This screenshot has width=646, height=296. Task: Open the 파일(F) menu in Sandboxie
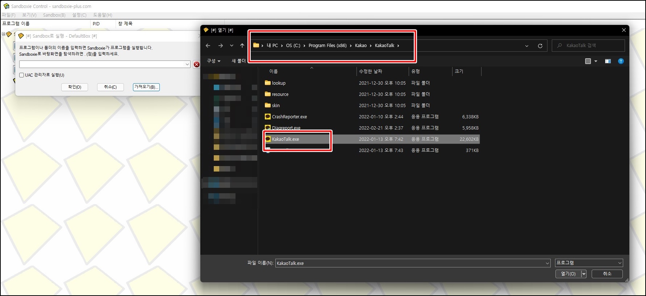(x=9, y=15)
